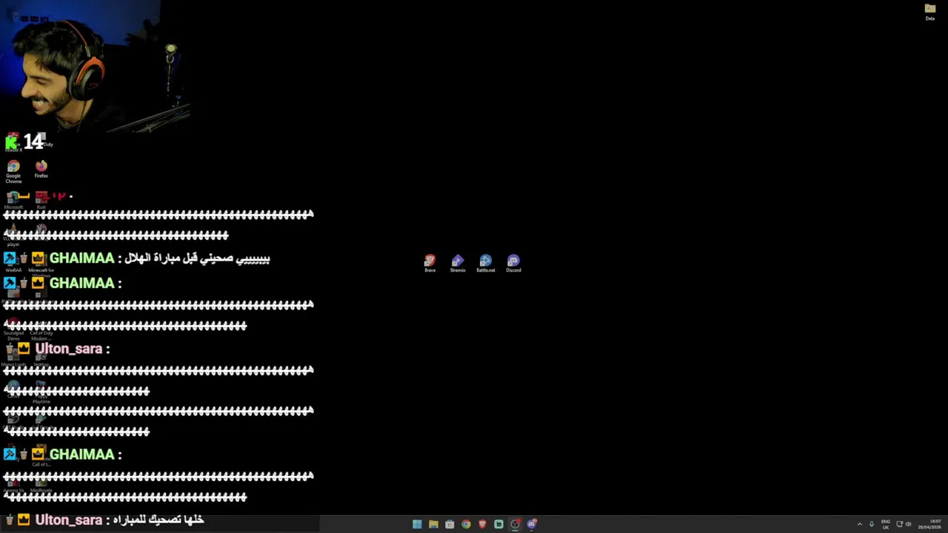Screen dimensions: 948x533
Task: Switch to OBS Studio in the taskbar
Action: click(x=515, y=524)
